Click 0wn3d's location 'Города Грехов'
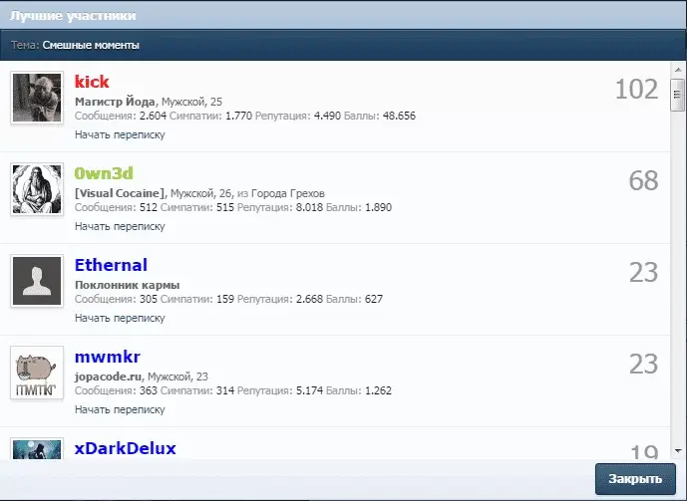The width and height of the screenshot is (687, 501). (x=288, y=193)
